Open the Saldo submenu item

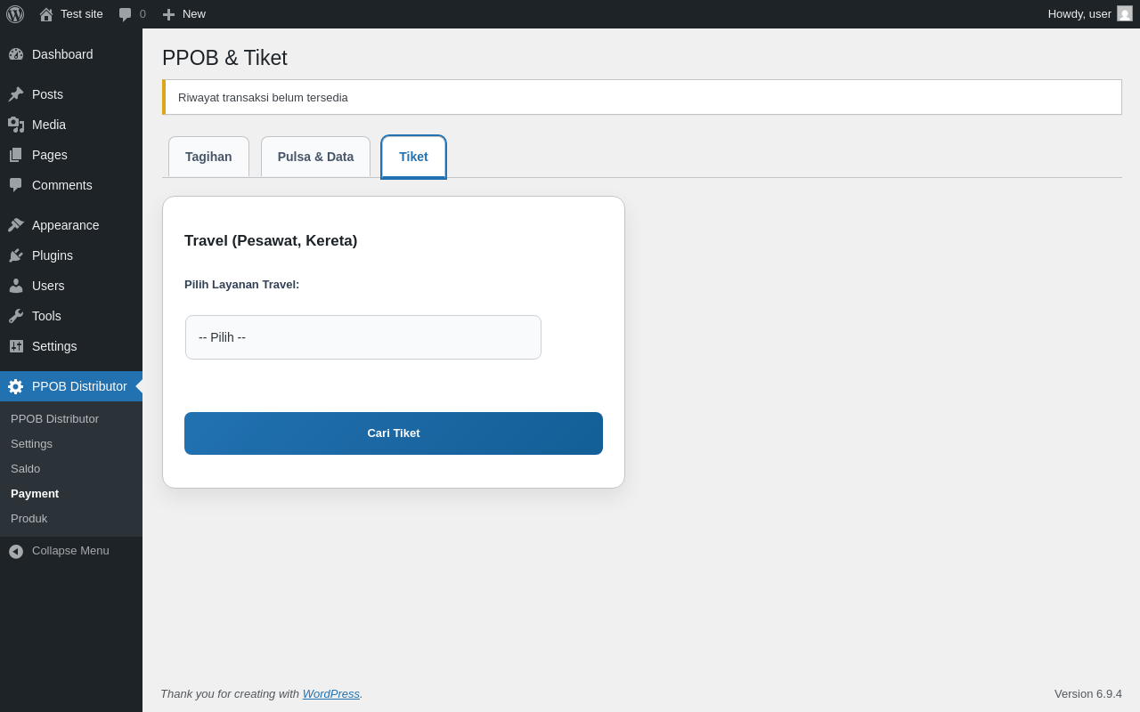tap(25, 468)
